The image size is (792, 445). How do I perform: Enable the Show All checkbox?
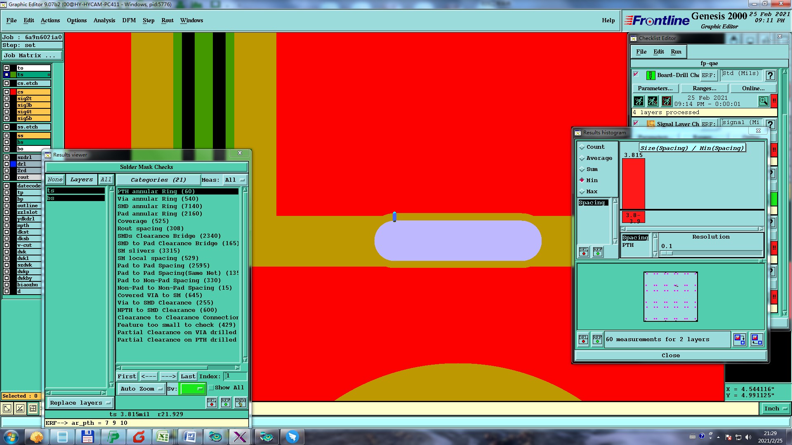(211, 388)
